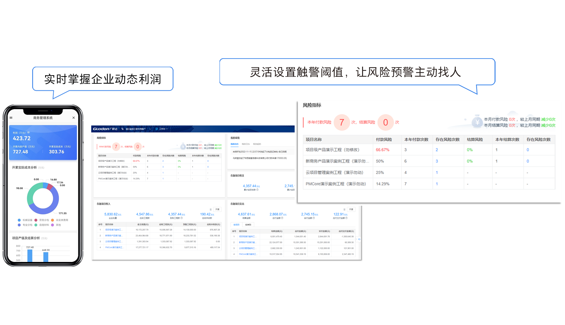The width and height of the screenshot is (565, 325).
Task: Click the help icon next to 到账工程款
Action: pyautogui.click(x=182, y=218)
